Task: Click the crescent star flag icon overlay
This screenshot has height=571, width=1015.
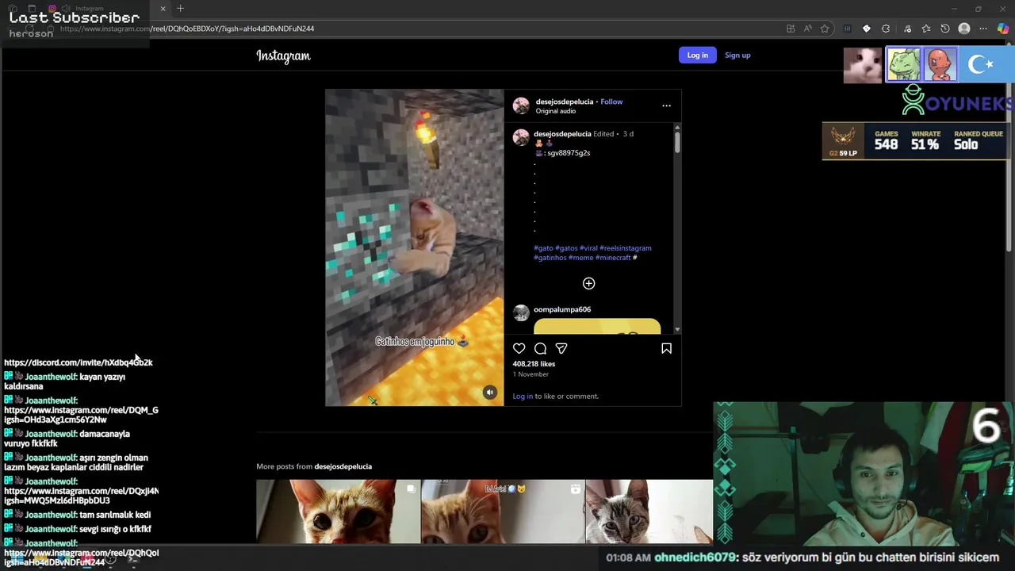Action: pos(982,65)
